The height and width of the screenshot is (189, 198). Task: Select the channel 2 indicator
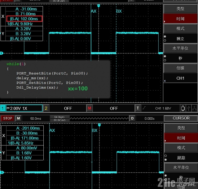coord(46,108)
